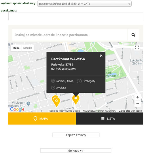Click the Szczegóły info icon
The width and height of the screenshot is (144, 154).
79,81
